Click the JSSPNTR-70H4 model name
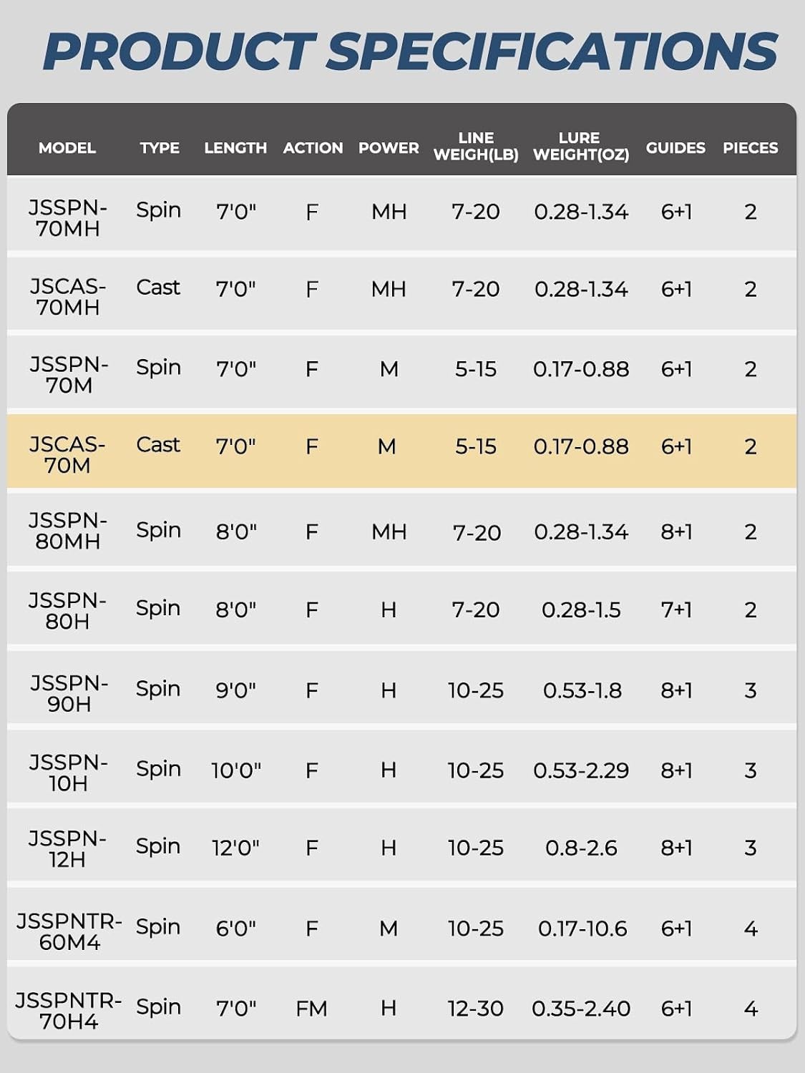 (69, 1011)
